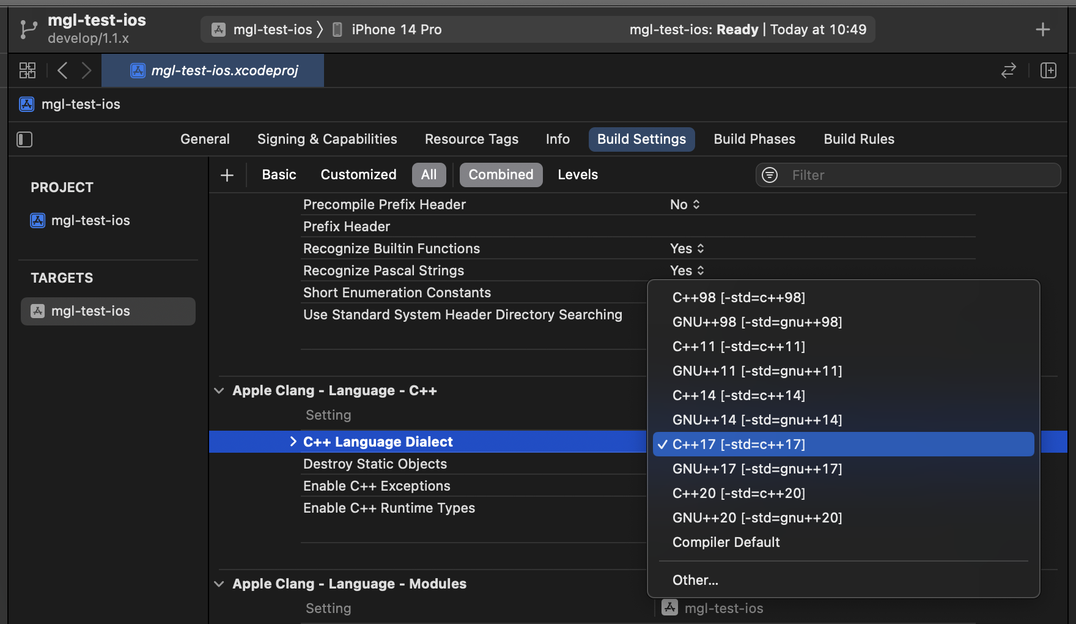Choose C++20 [-std=c++20] dialect

844,493
